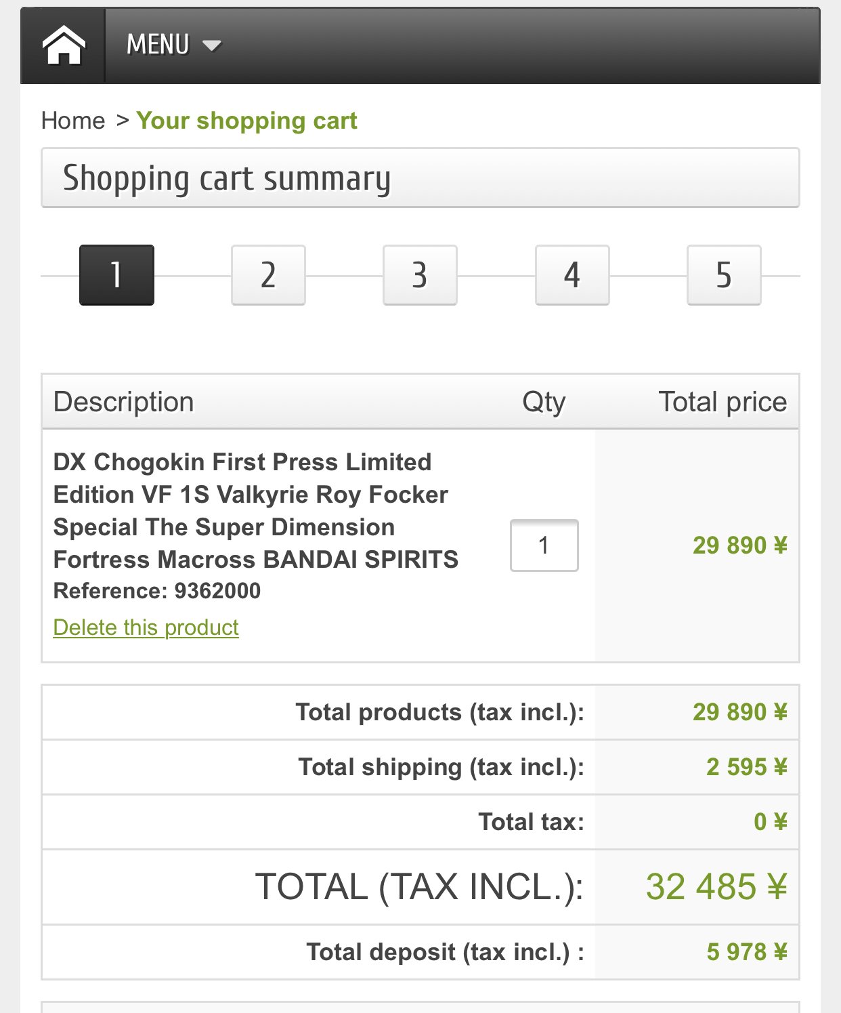Go to the home page icon
Viewport: 841px width, 1013px height.
(x=64, y=45)
